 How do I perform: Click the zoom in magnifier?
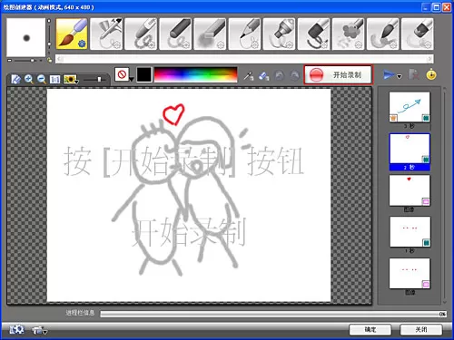[29, 80]
